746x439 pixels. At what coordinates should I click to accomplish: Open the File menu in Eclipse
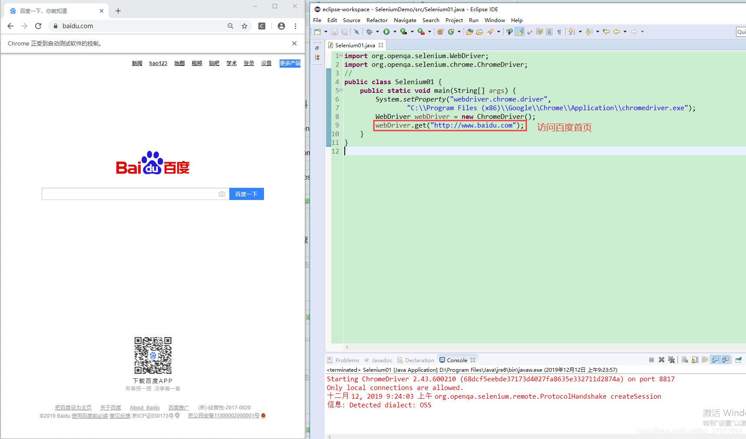[x=317, y=20]
